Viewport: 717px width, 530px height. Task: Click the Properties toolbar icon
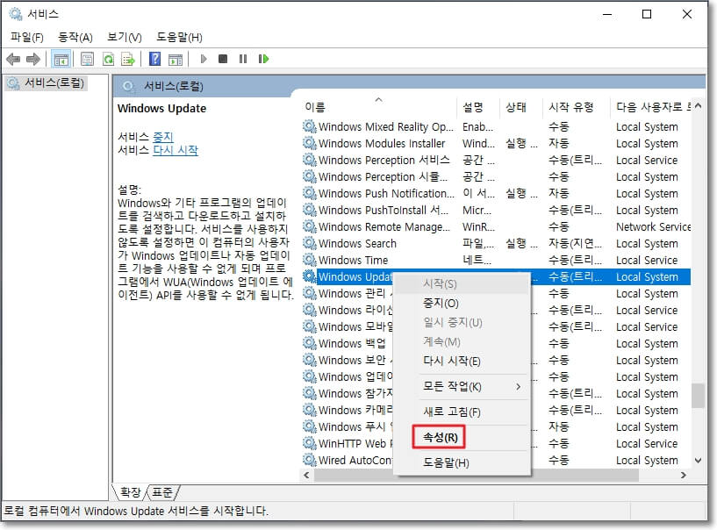pos(87,59)
